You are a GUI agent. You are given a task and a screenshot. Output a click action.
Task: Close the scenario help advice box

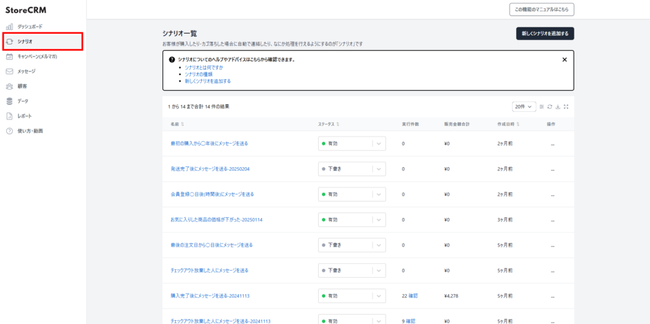pyautogui.click(x=564, y=60)
